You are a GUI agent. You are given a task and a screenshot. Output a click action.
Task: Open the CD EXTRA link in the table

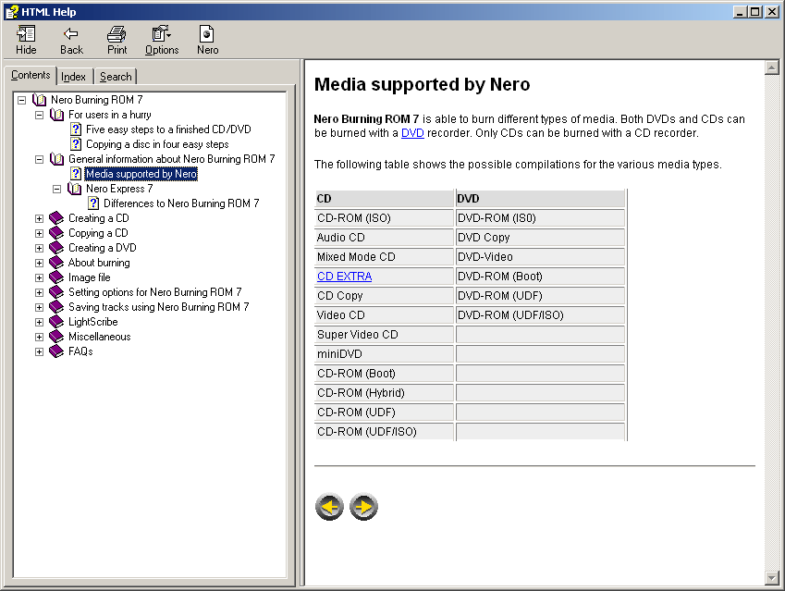pos(345,276)
